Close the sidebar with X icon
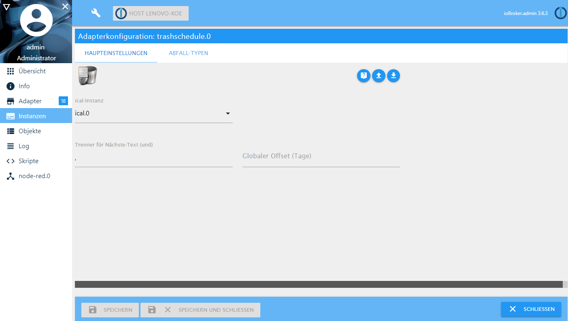 pos(65,6)
